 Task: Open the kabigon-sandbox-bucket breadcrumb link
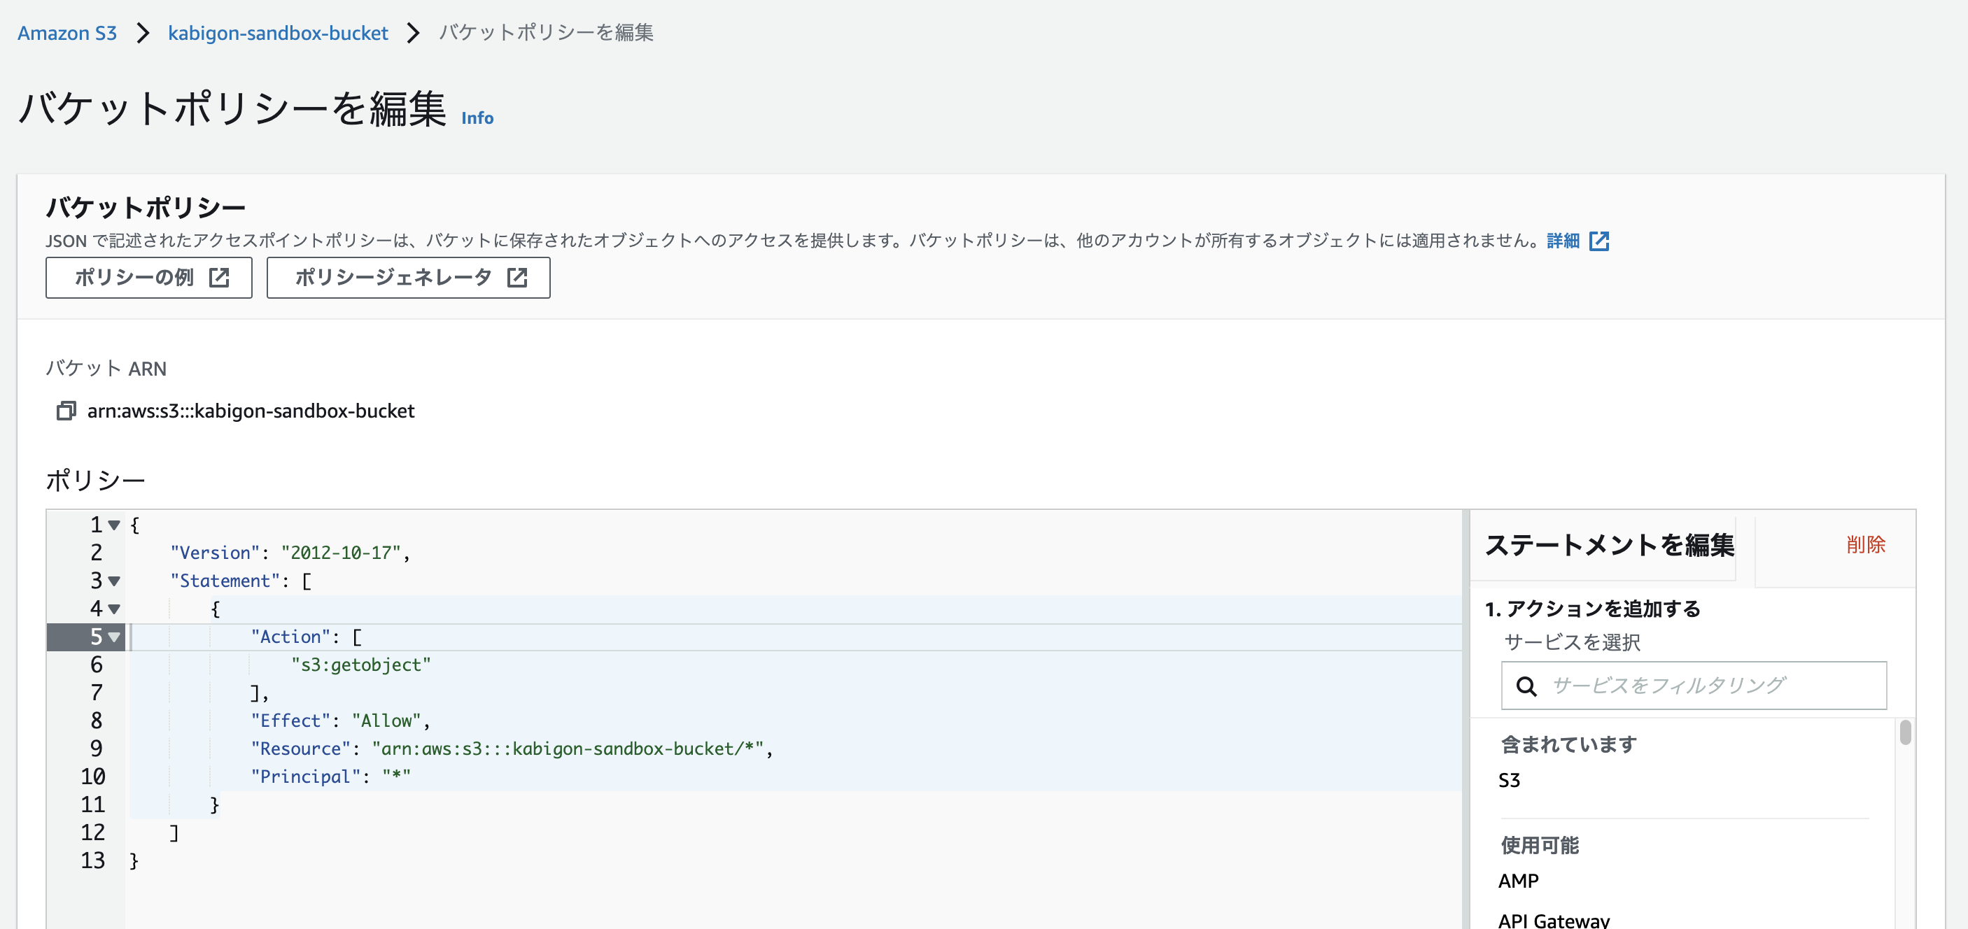pyautogui.click(x=278, y=33)
